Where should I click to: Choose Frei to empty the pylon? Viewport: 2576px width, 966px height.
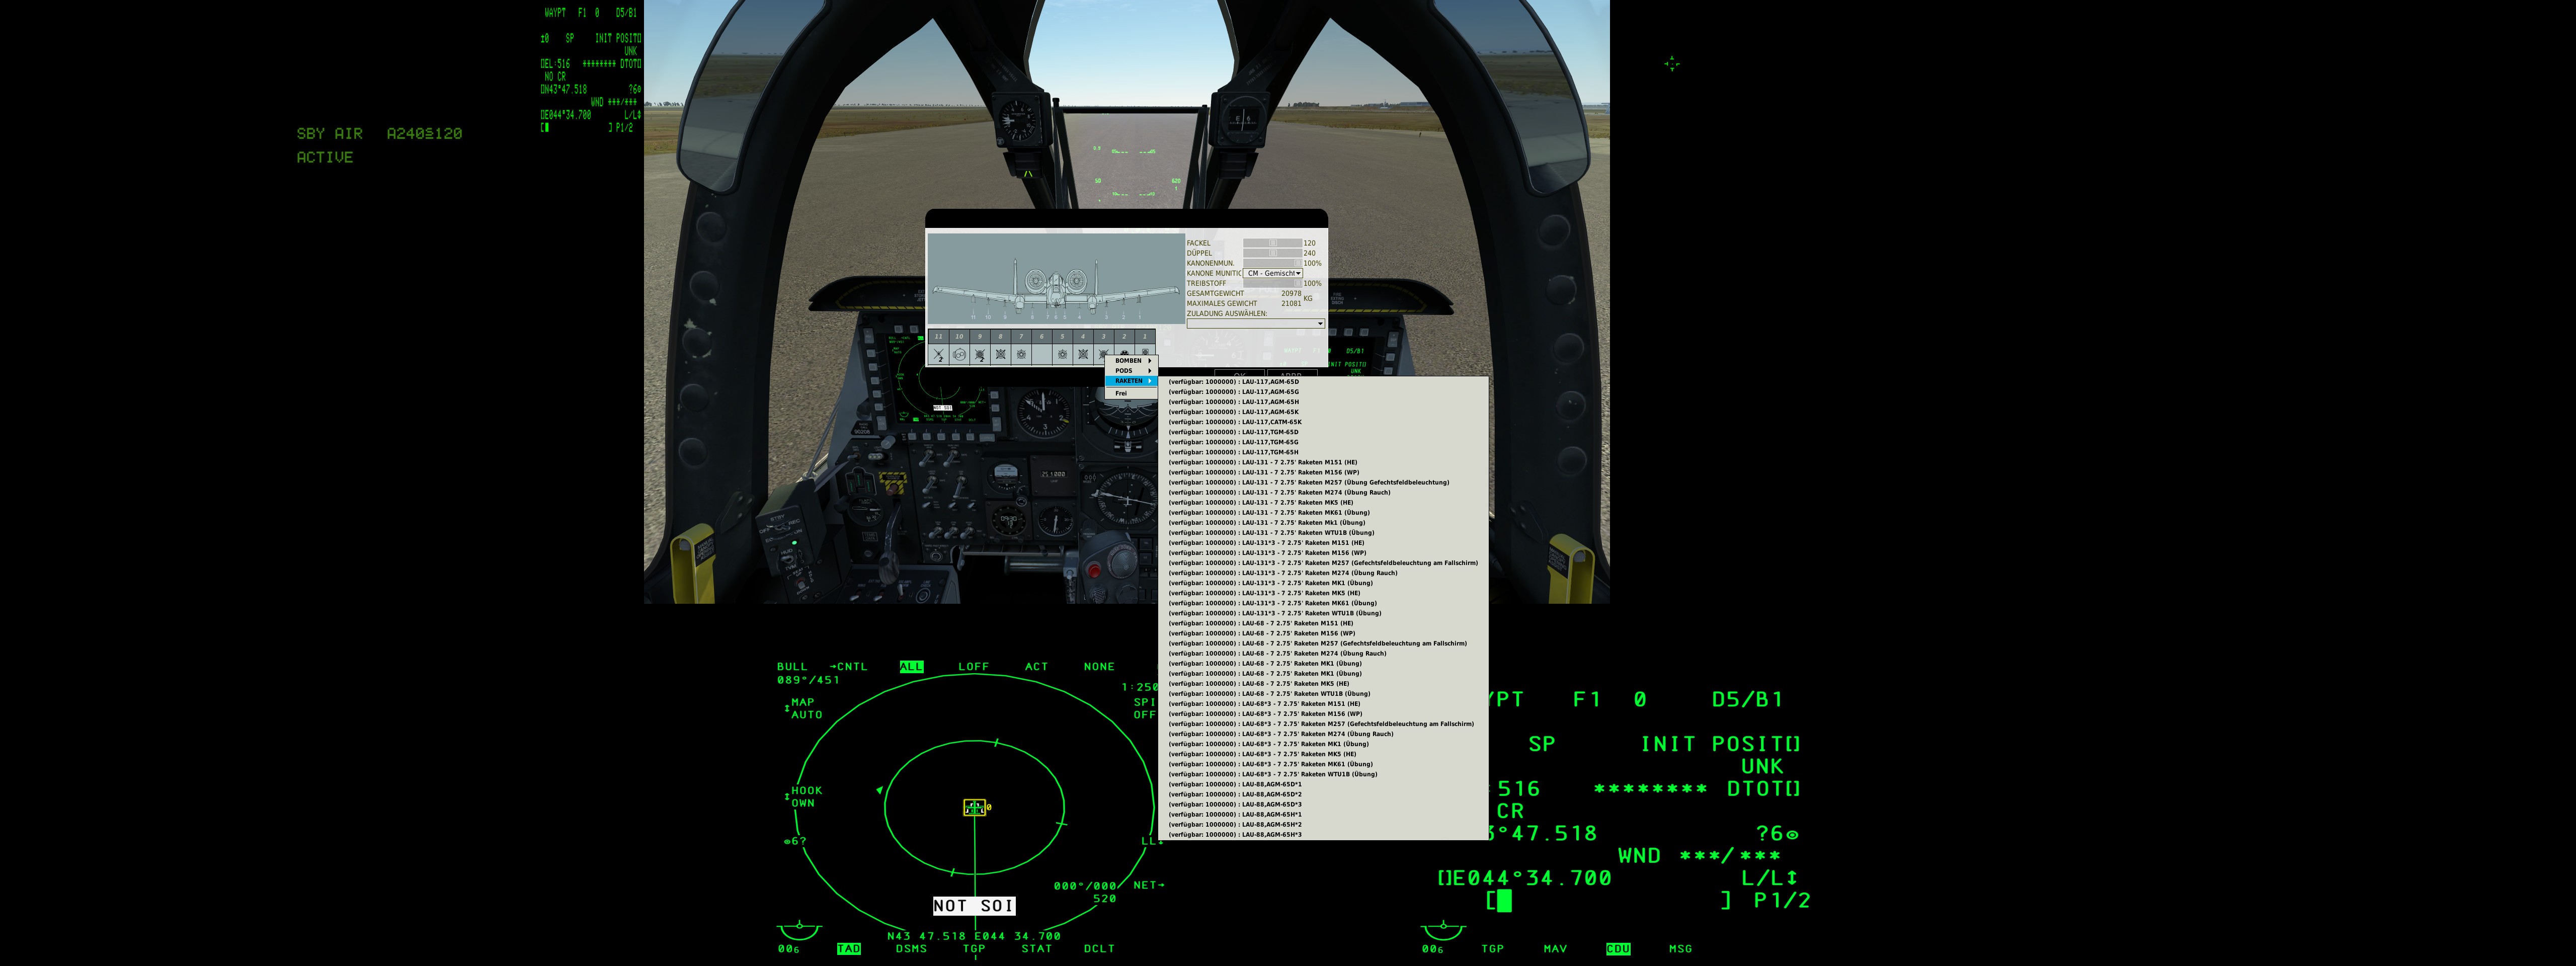[x=1131, y=393]
